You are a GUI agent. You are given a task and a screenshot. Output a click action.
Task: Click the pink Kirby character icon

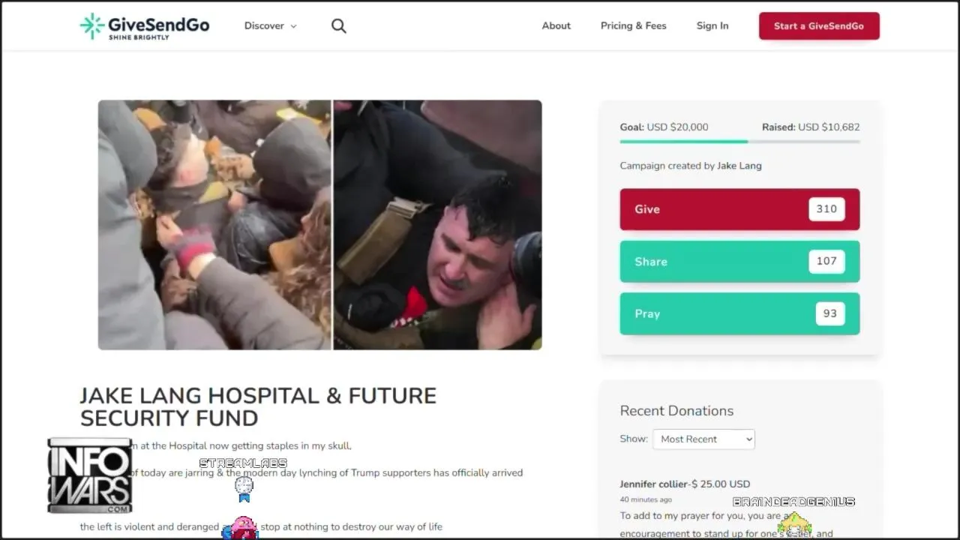(x=241, y=528)
